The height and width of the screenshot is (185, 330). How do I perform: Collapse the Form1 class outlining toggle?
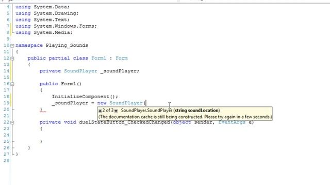pyautogui.click(x=12, y=58)
